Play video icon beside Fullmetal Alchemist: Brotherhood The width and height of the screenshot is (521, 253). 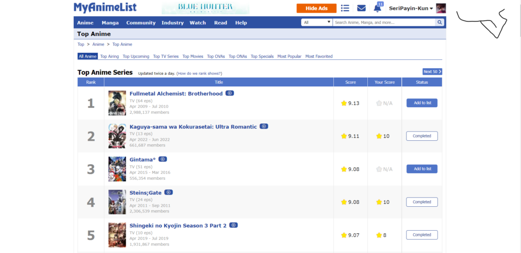click(x=230, y=93)
